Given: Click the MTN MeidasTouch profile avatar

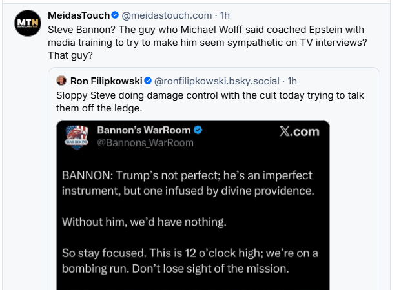Looking at the screenshot, I should point(26,23).
